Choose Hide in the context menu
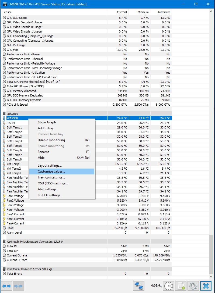The image size is (215, 293). coord(62,158)
